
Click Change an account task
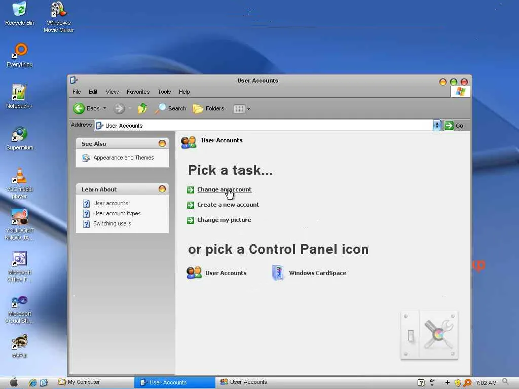(225, 189)
